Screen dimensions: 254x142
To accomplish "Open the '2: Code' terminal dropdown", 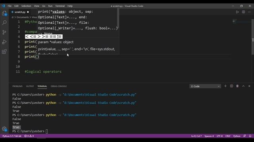I will 205,86.
